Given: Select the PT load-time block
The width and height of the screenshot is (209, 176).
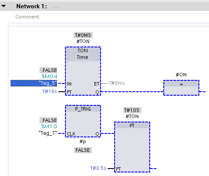Looking at the screenshot, I should 132,147.
